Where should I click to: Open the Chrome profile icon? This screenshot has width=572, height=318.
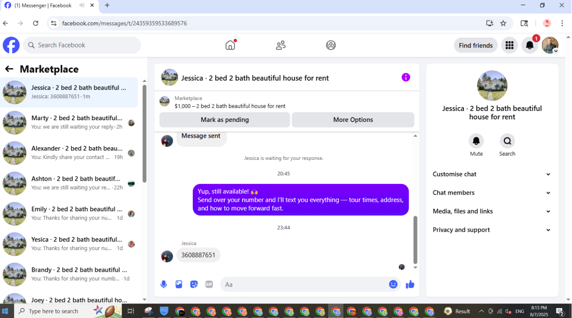point(547,23)
